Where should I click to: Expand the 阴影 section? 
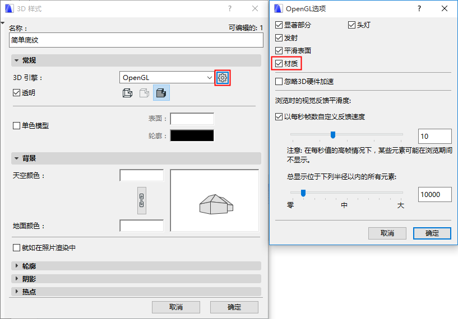point(136,279)
